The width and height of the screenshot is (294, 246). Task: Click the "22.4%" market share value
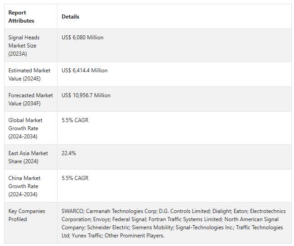click(69, 153)
